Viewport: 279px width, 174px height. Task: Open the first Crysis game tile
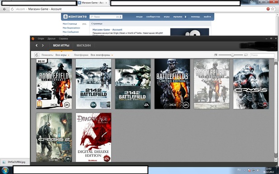[x=251, y=84]
